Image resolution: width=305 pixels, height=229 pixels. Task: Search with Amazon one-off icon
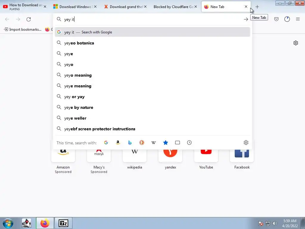118,143
